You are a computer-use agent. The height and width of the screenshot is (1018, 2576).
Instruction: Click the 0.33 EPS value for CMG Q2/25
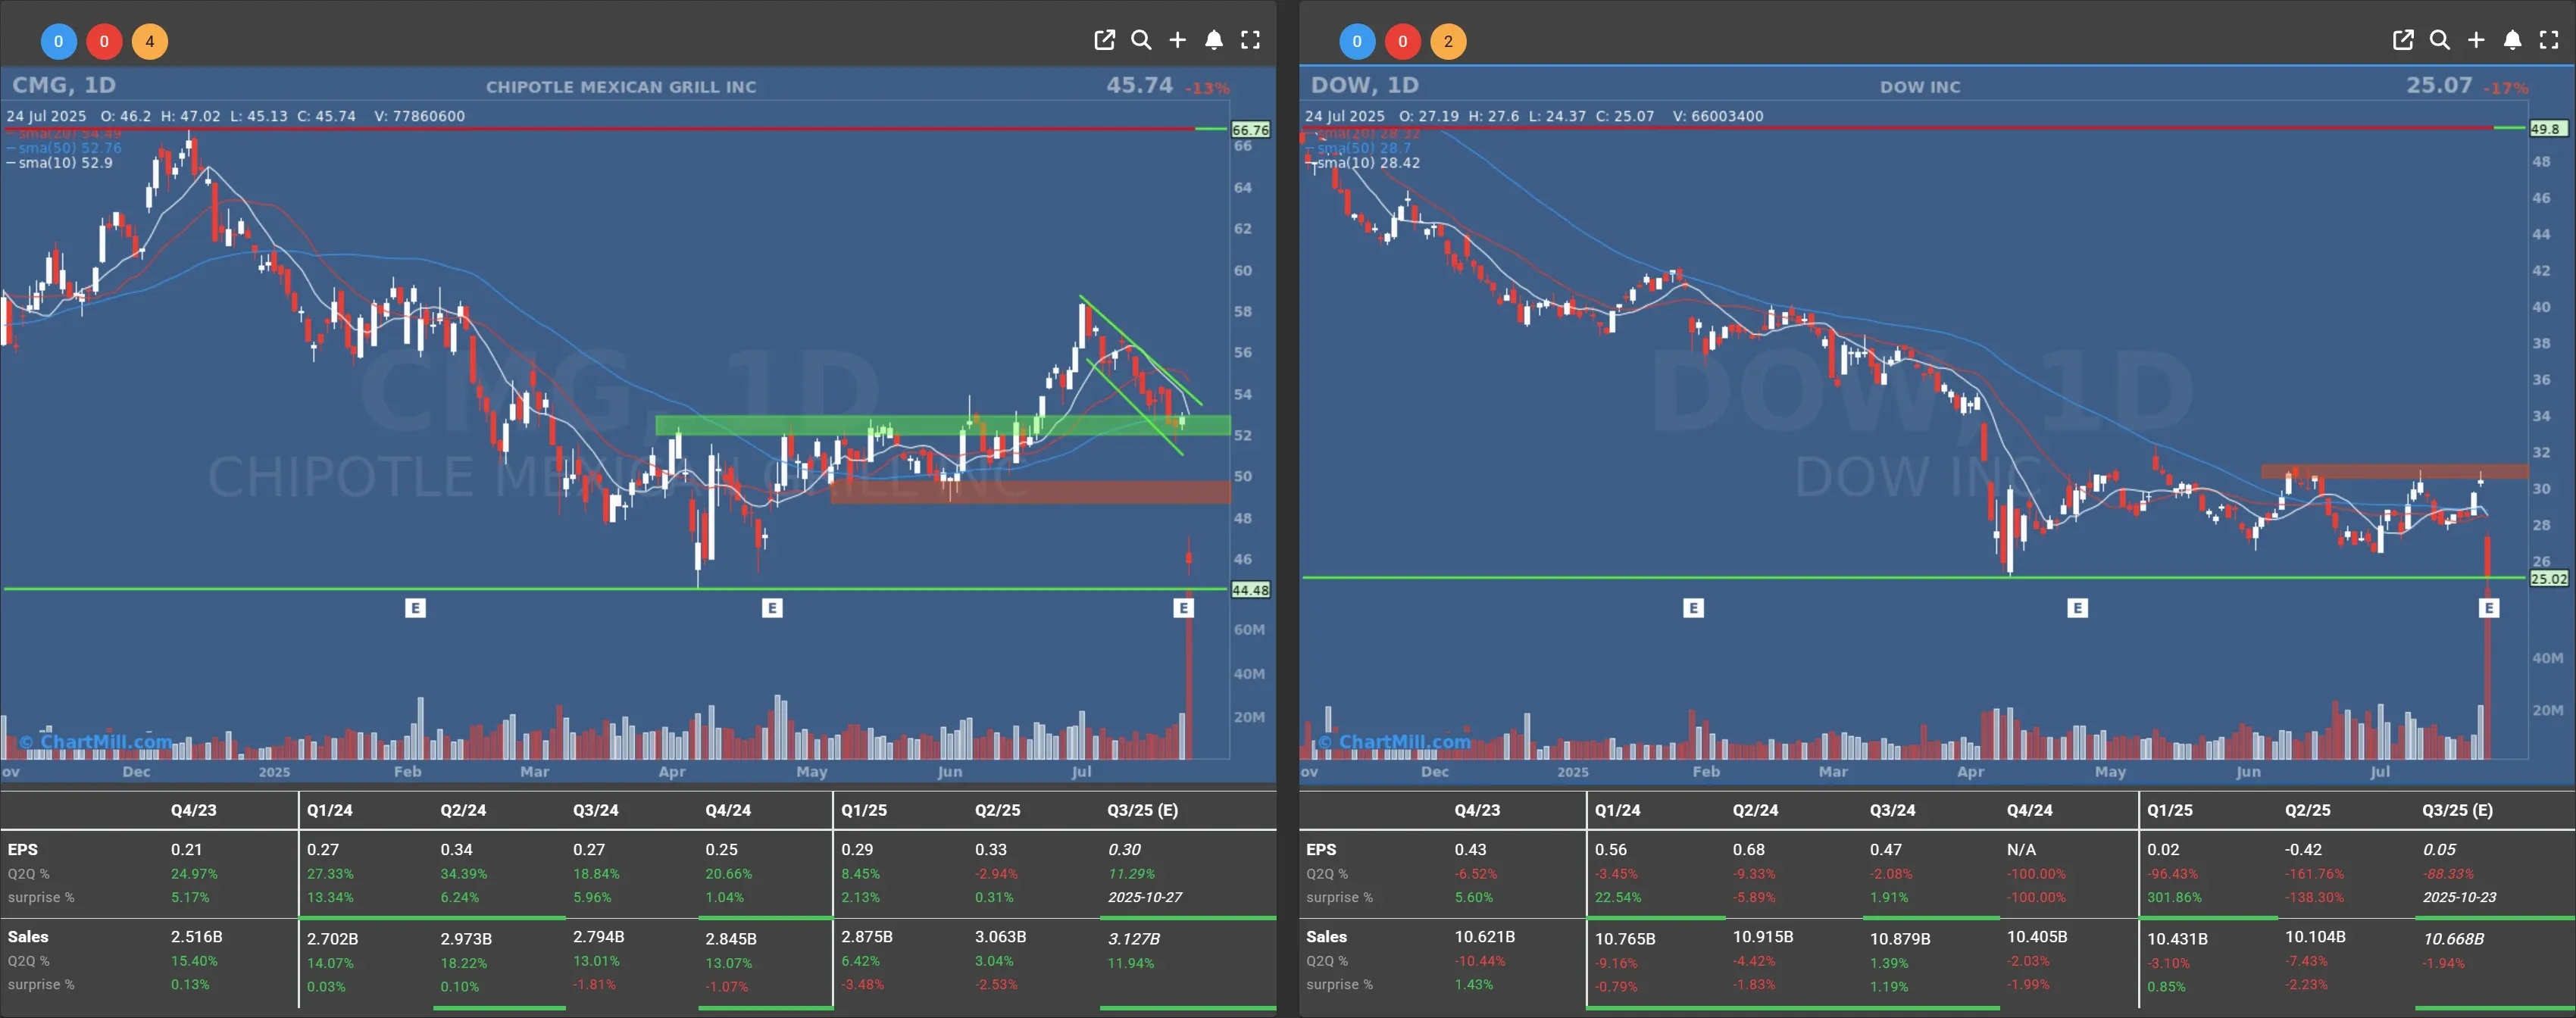tap(990, 849)
